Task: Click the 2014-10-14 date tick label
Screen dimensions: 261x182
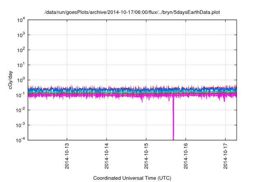Action: (106, 156)
